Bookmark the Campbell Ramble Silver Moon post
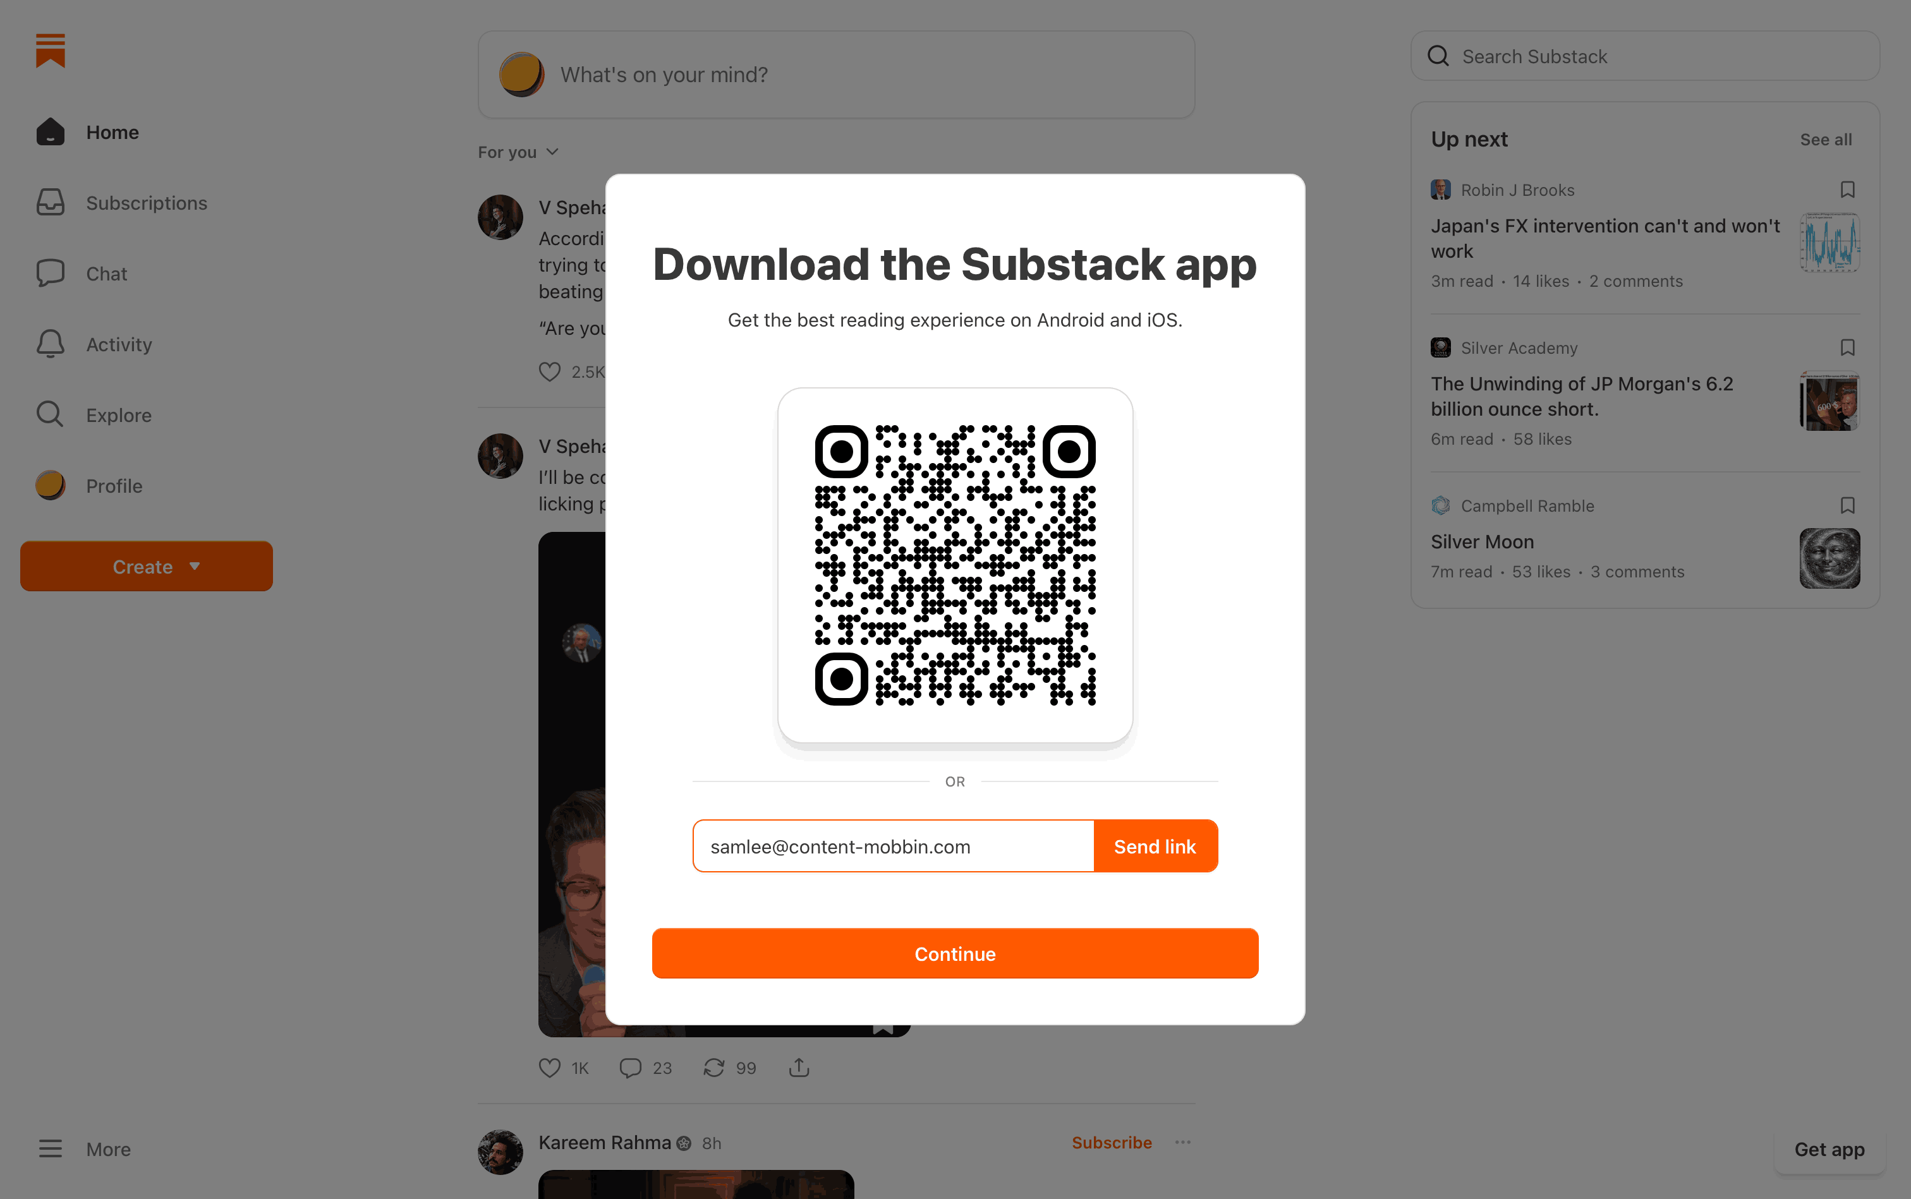1911x1199 pixels. 1847,505
